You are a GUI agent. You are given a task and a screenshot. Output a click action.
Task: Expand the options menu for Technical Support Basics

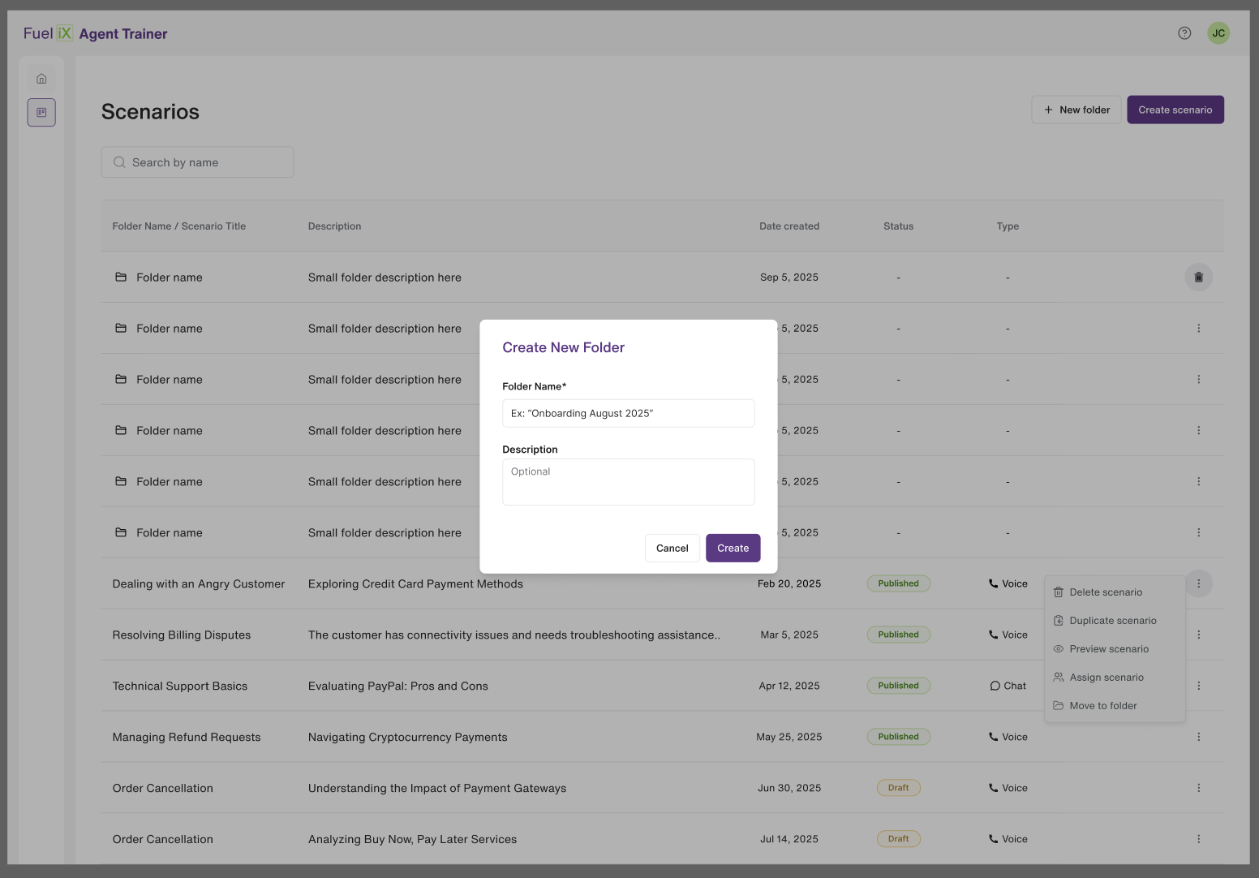(1198, 686)
